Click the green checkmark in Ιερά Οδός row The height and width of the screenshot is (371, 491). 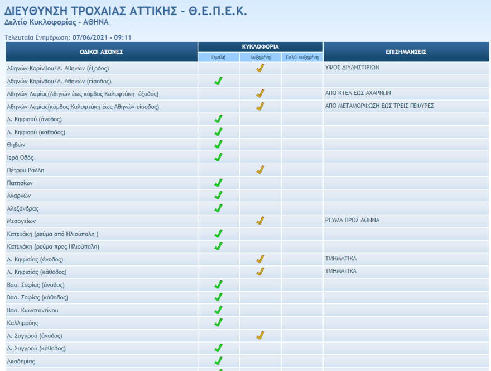[219, 158]
